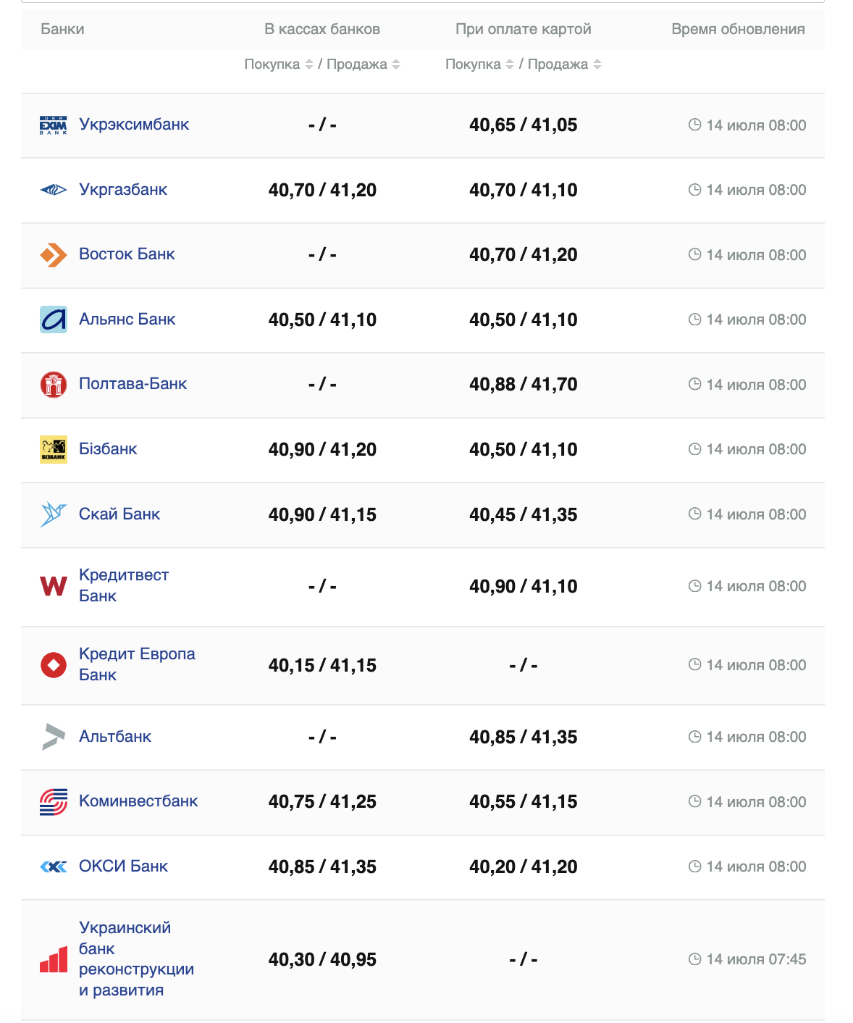
Task: Click the Укргазбанк logo icon
Action: coord(53,190)
